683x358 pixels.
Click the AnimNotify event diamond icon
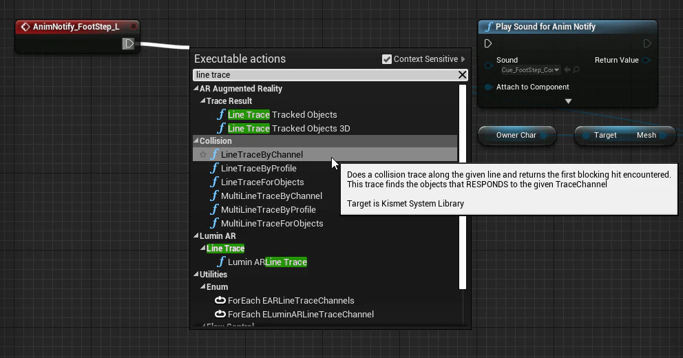coord(25,27)
